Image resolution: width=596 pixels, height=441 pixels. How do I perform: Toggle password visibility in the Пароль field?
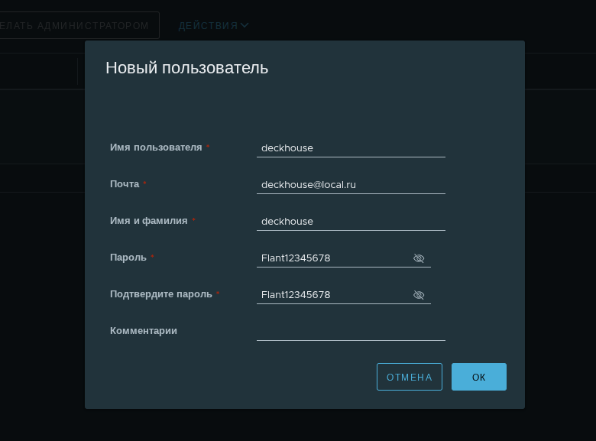point(419,258)
